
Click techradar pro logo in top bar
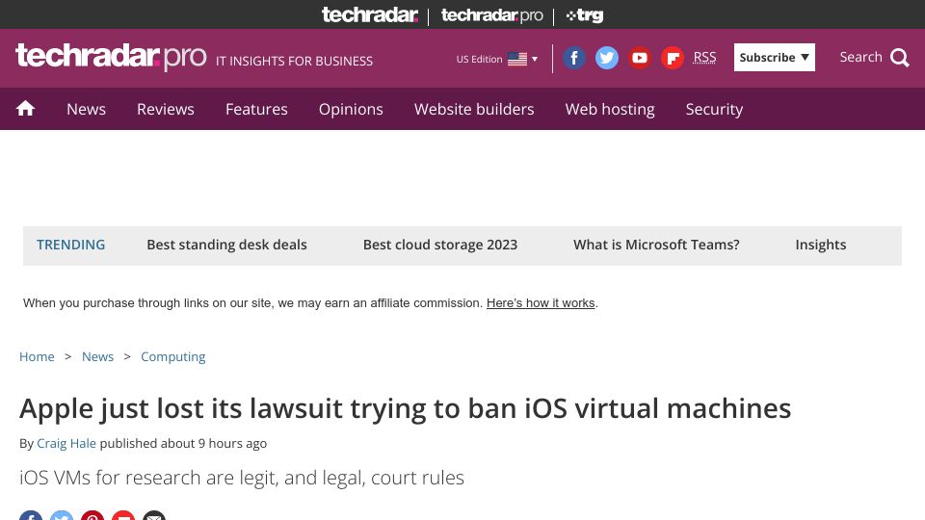(x=492, y=15)
